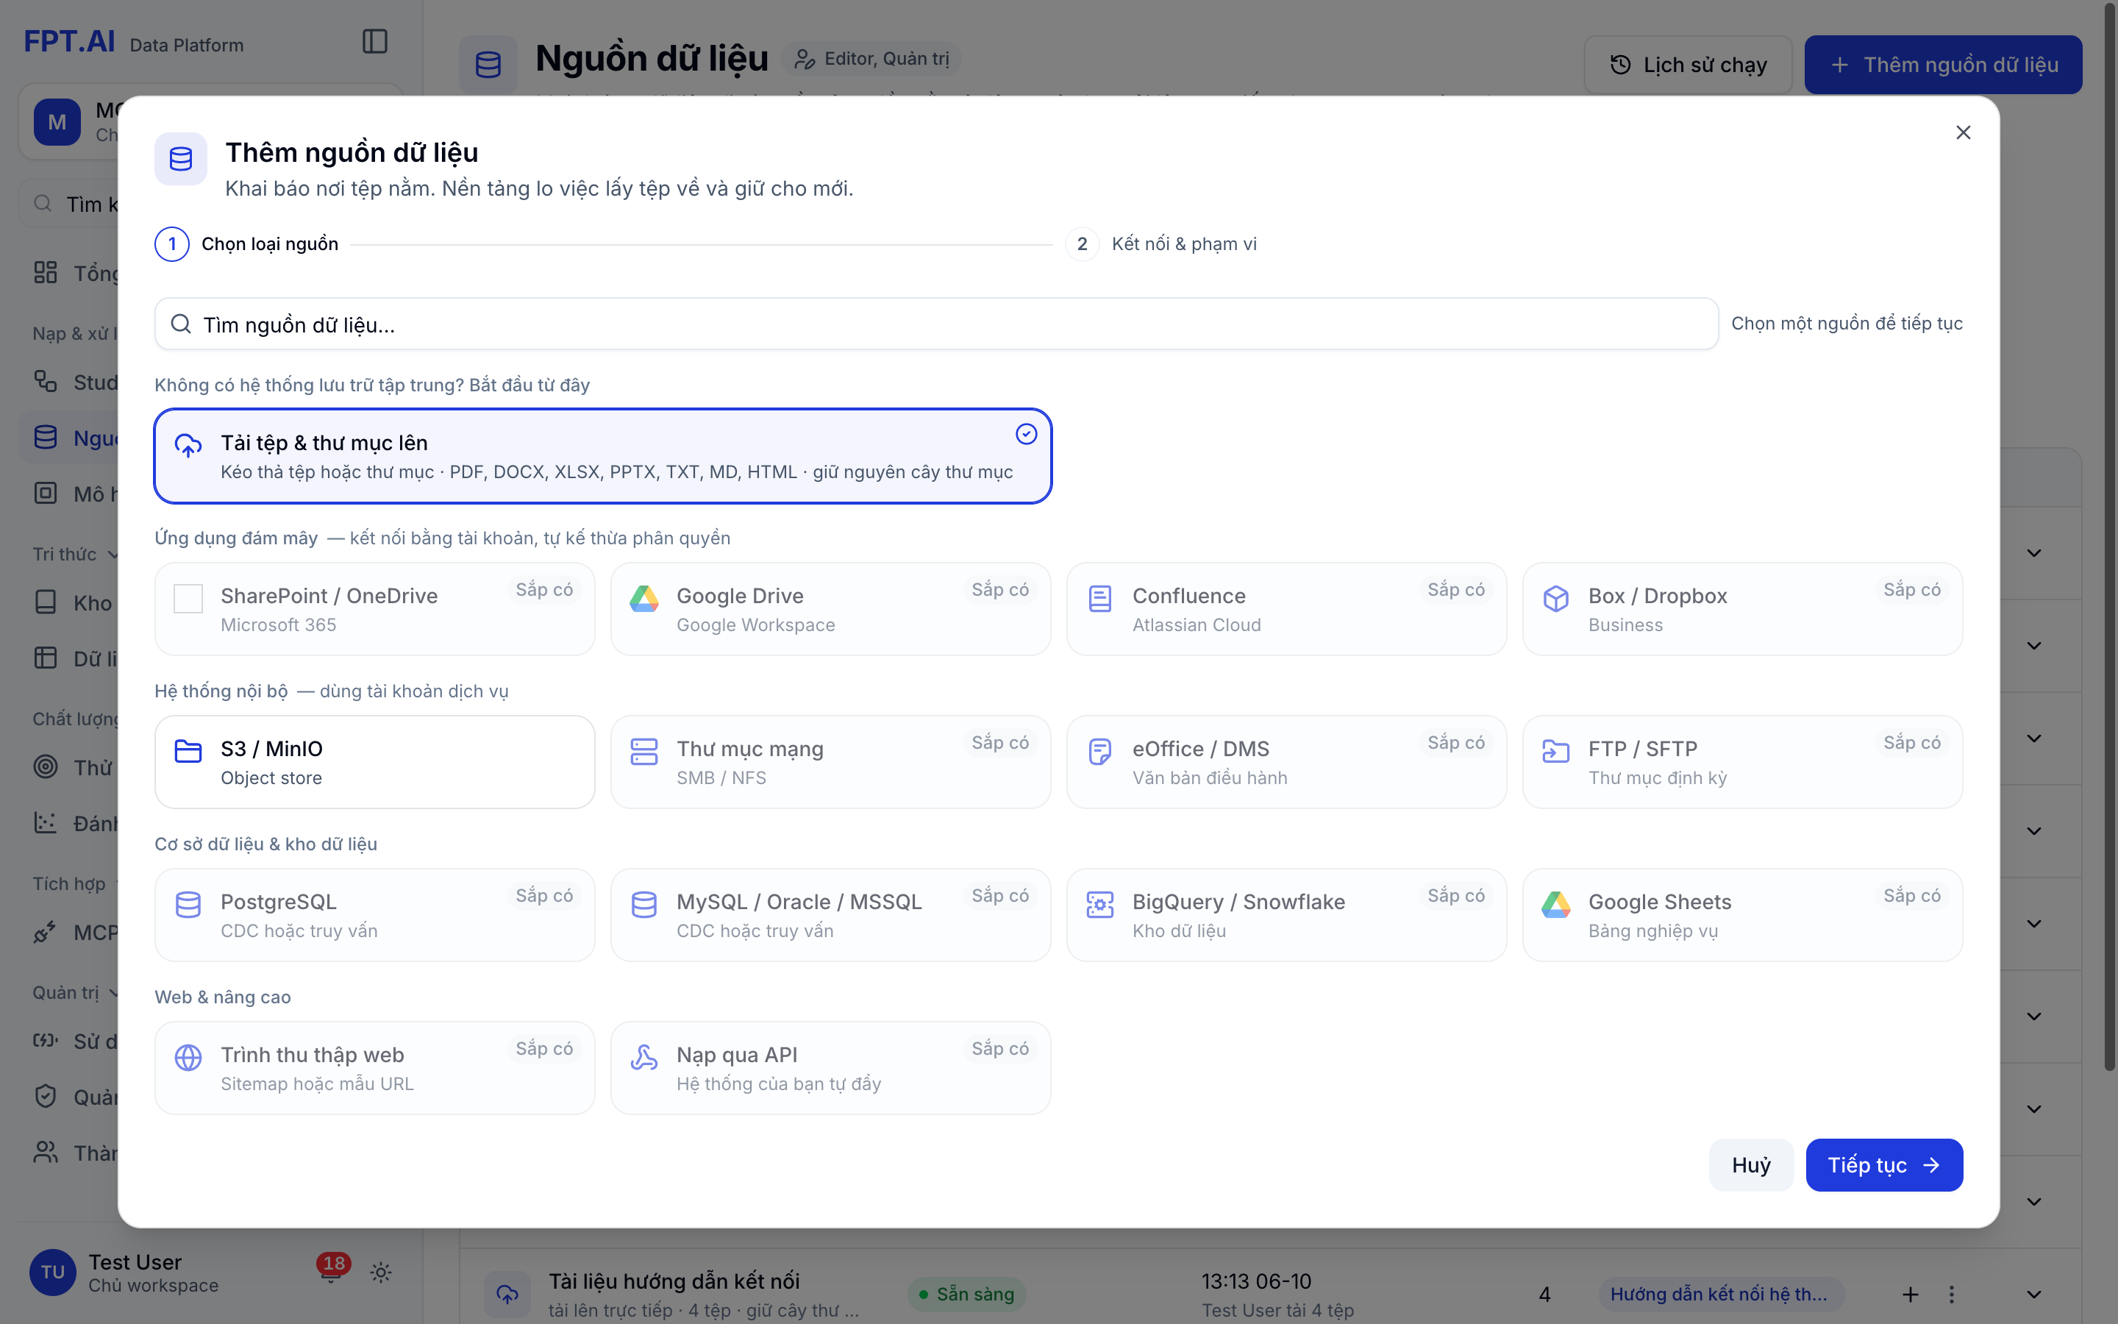Click the Tìm nguồn dữ liệu search field
The height and width of the screenshot is (1324, 2118).
point(936,324)
